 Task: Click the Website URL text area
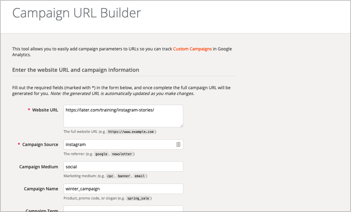(123, 116)
